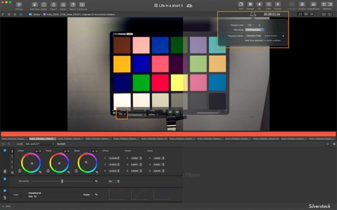Image resolution: width=337 pixels, height=210 pixels.
Task: Open Full Resolution dropdown in viewer controls
Action: [x=137, y=115]
